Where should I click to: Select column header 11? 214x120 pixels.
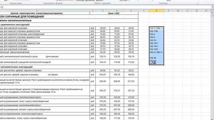click(x=187, y=11)
